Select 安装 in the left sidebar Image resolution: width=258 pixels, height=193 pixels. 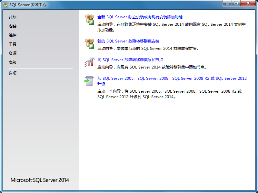click(x=12, y=26)
